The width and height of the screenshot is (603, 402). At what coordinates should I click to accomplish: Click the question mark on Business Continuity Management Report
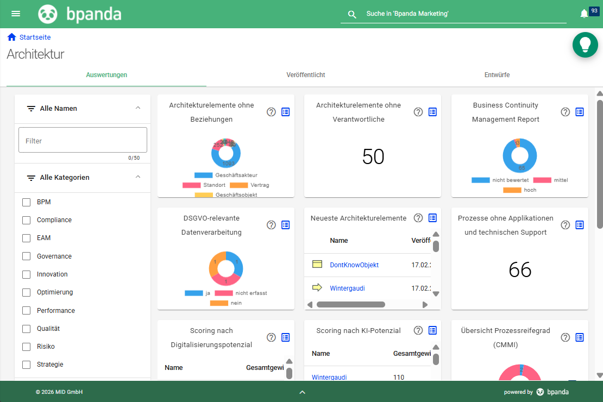[565, 112]
